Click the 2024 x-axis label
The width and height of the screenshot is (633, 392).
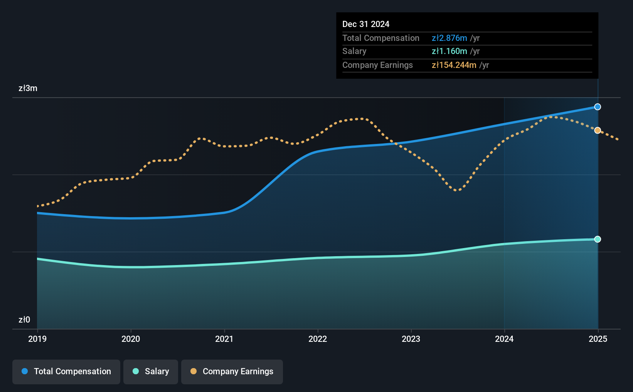point(504,339)
